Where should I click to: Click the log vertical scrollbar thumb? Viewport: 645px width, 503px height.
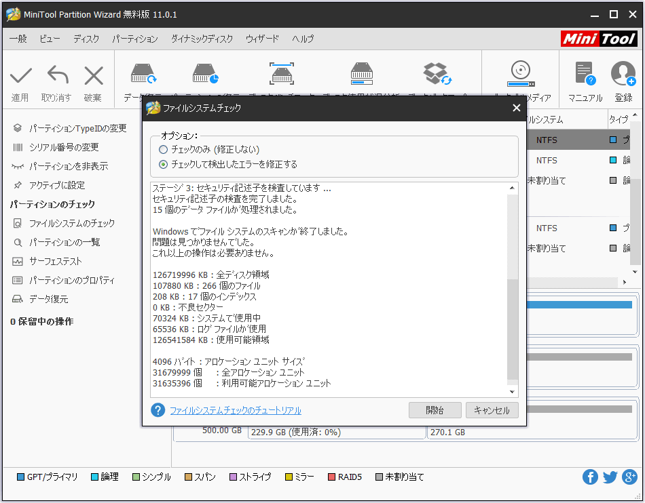click(512, 329)
